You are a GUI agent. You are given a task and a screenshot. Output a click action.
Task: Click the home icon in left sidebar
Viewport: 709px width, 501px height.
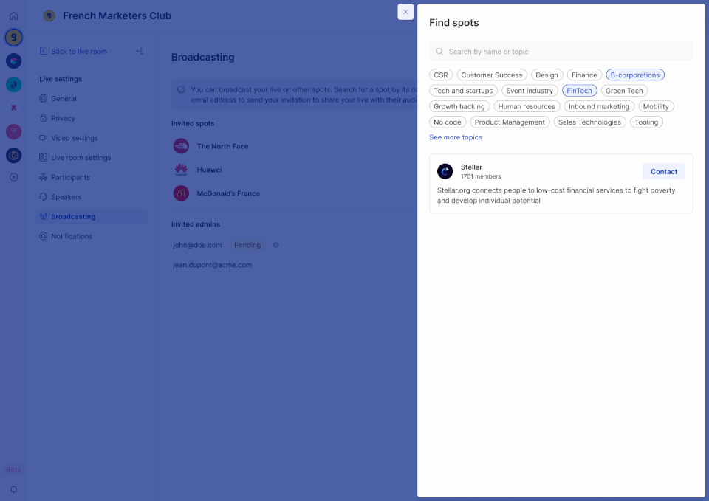pos(13,15)
